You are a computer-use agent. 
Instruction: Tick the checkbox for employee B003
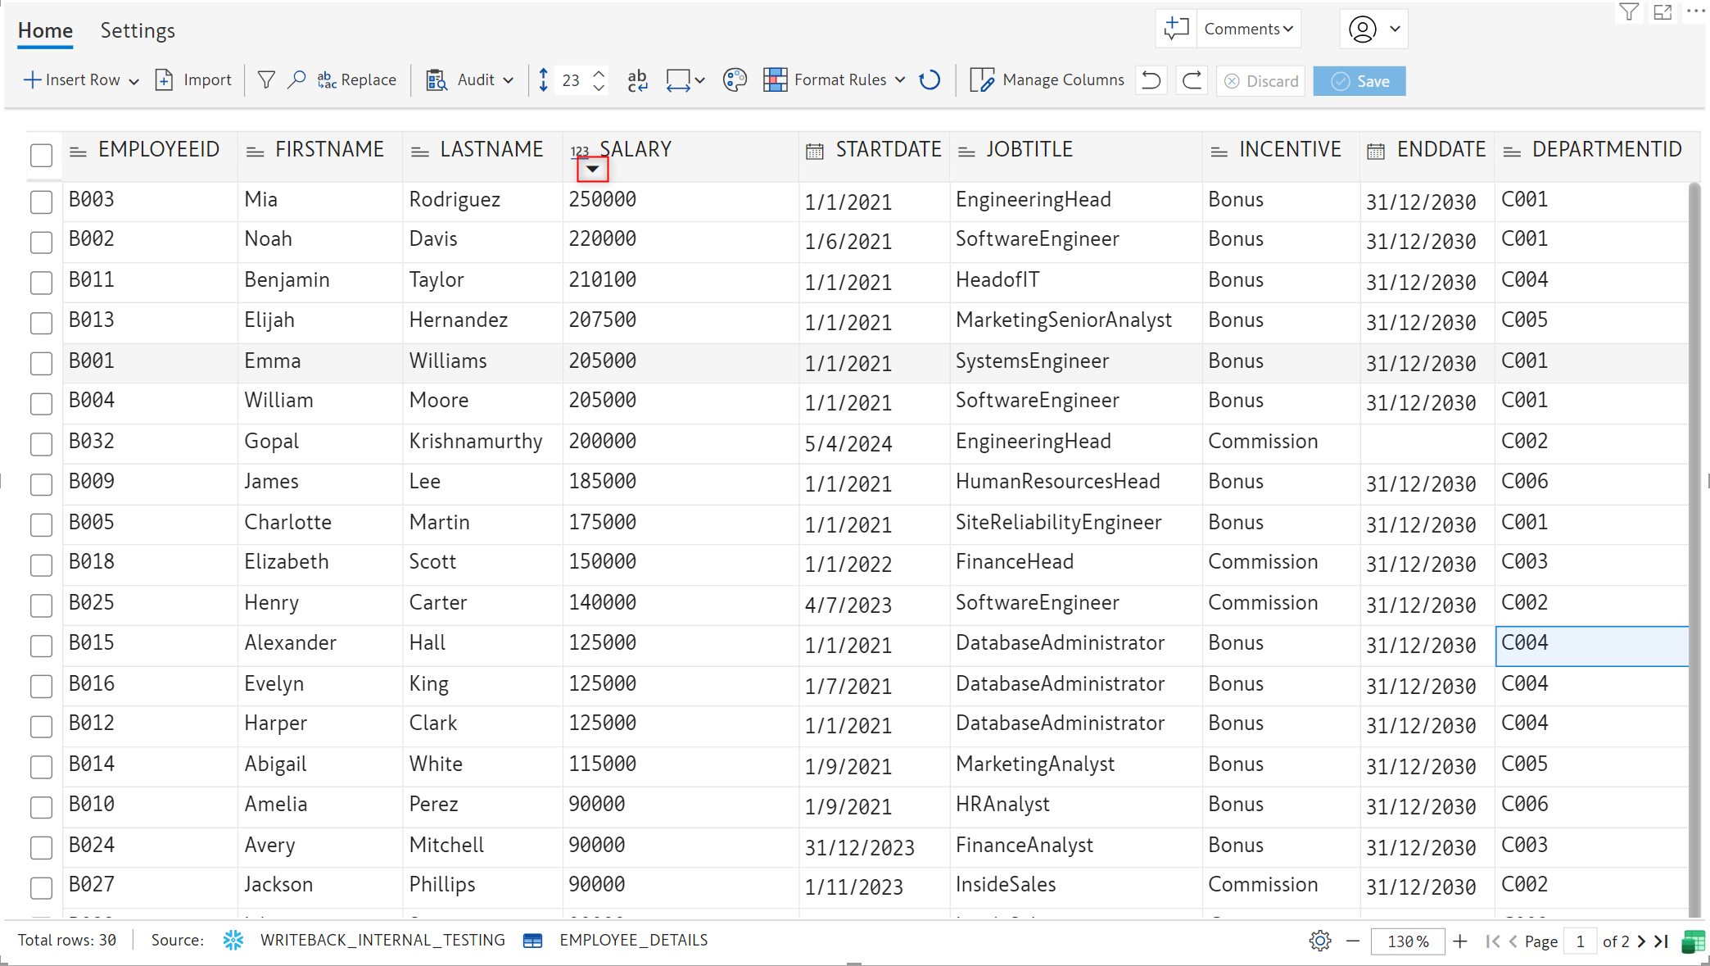tap(41, 202)
